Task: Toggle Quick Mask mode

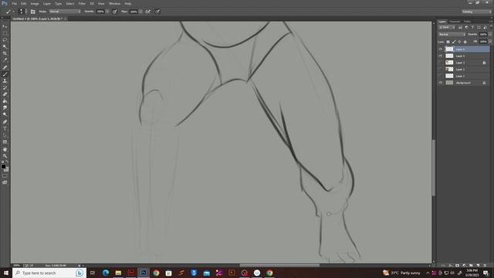Action: coord(5,176)
